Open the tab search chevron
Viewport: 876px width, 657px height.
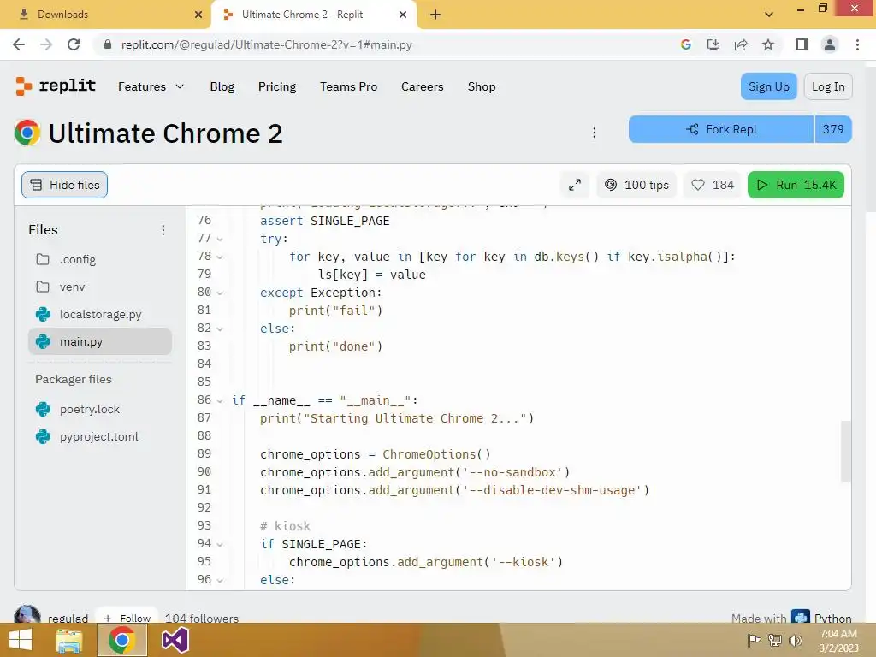click(x=769, y=15)
